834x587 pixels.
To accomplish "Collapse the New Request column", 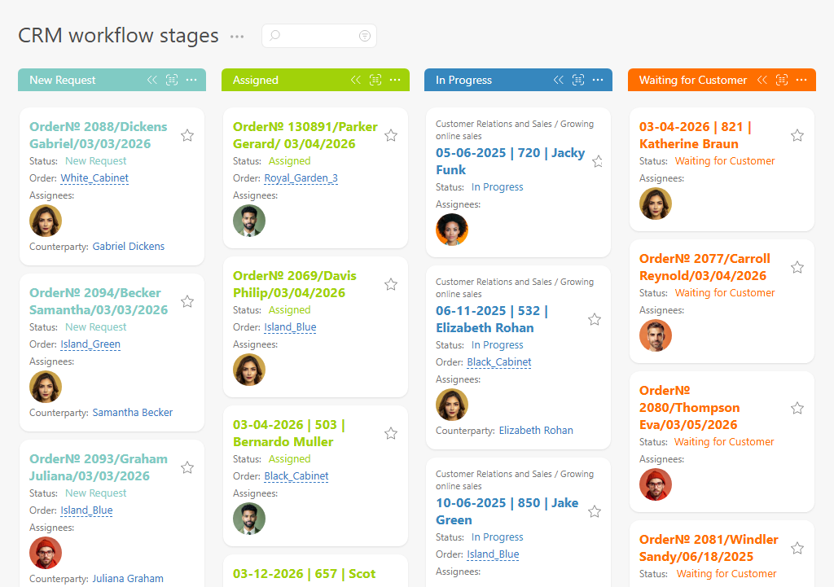I will (152, 80).
